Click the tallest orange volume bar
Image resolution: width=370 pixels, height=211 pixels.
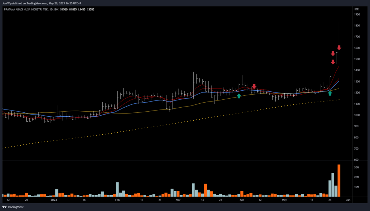[339, 180]
